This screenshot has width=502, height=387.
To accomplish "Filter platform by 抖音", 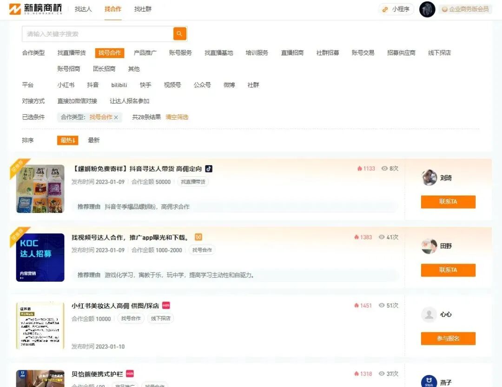I will coord(93,85).
